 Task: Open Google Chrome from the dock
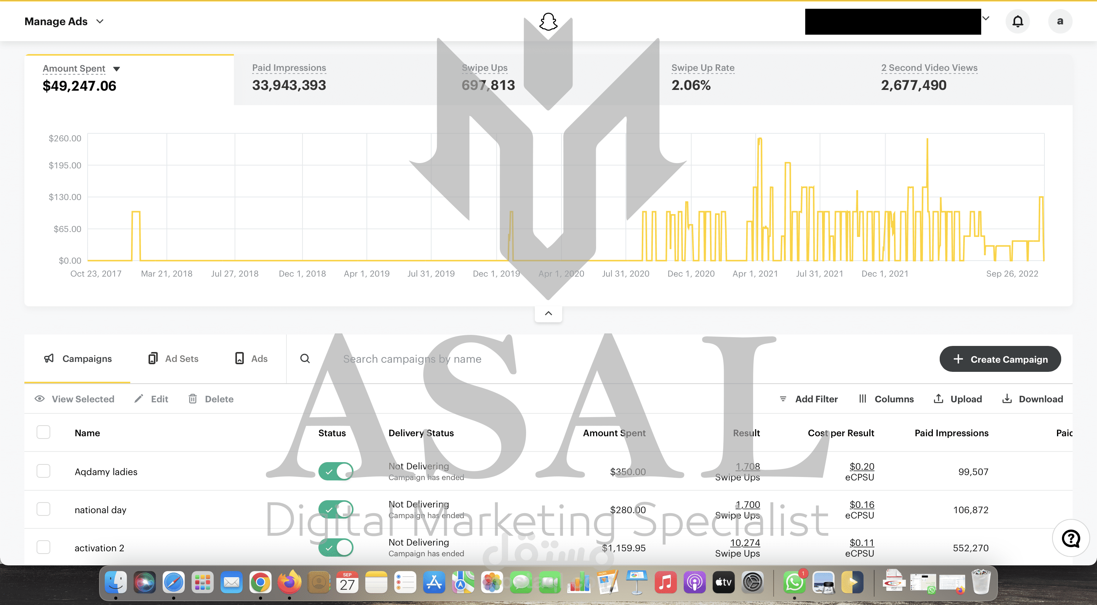coord(260,583)
